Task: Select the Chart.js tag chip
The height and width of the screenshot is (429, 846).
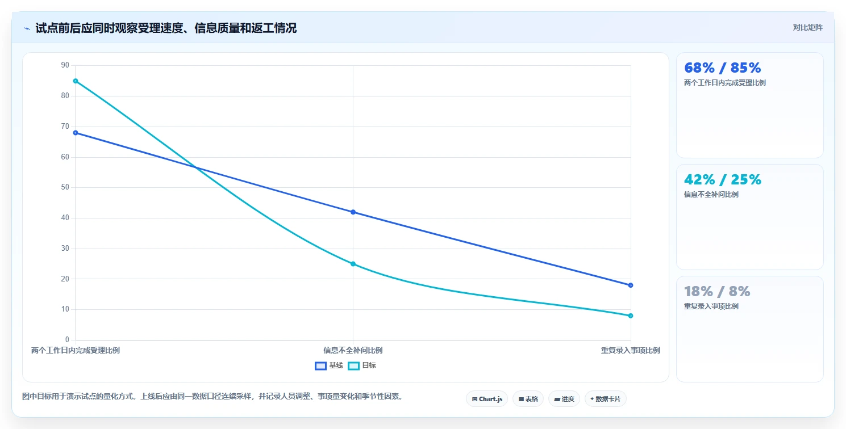Action: pos(487,399)
